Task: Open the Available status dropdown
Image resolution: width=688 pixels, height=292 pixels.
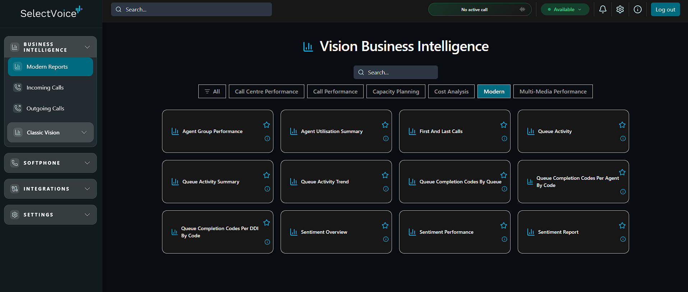Action: pyautogui.click(x=565, y=9)
